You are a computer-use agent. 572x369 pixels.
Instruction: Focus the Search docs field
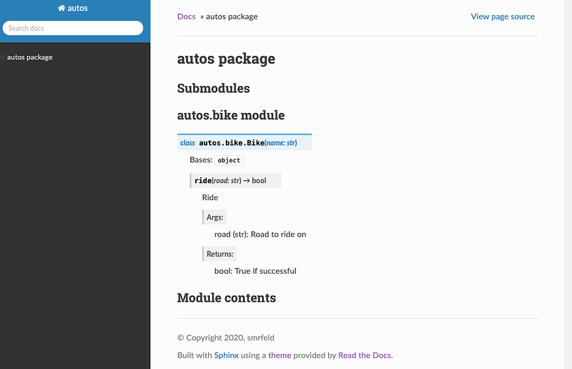(x=73, y=28)
